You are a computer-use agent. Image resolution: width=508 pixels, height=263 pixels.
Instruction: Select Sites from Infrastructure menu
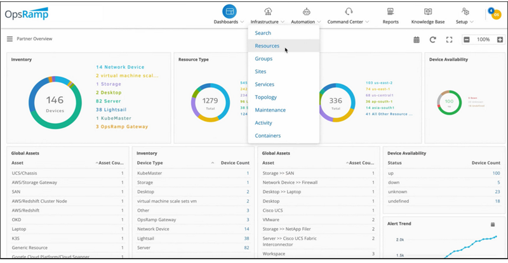tap(283, 72)
